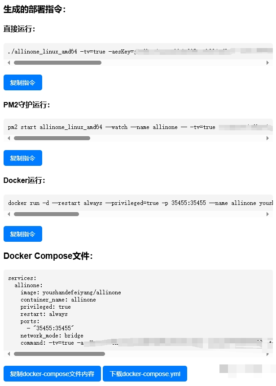Click 下载docker-compose.yml to download the file
The width and height of the screenshot is (276, 386).
click(x=145, y=373)
